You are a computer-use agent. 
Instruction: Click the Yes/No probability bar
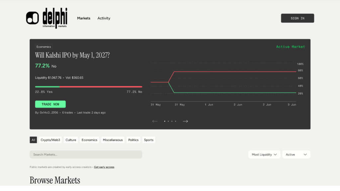(x=89, y=87)
